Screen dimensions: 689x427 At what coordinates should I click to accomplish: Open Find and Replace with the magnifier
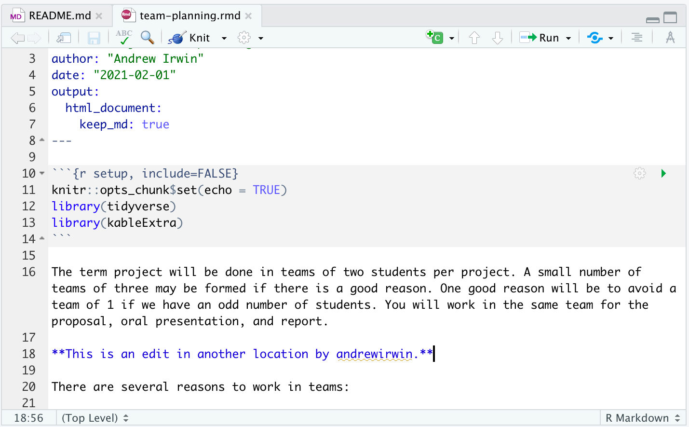click(x=148, y=37)
